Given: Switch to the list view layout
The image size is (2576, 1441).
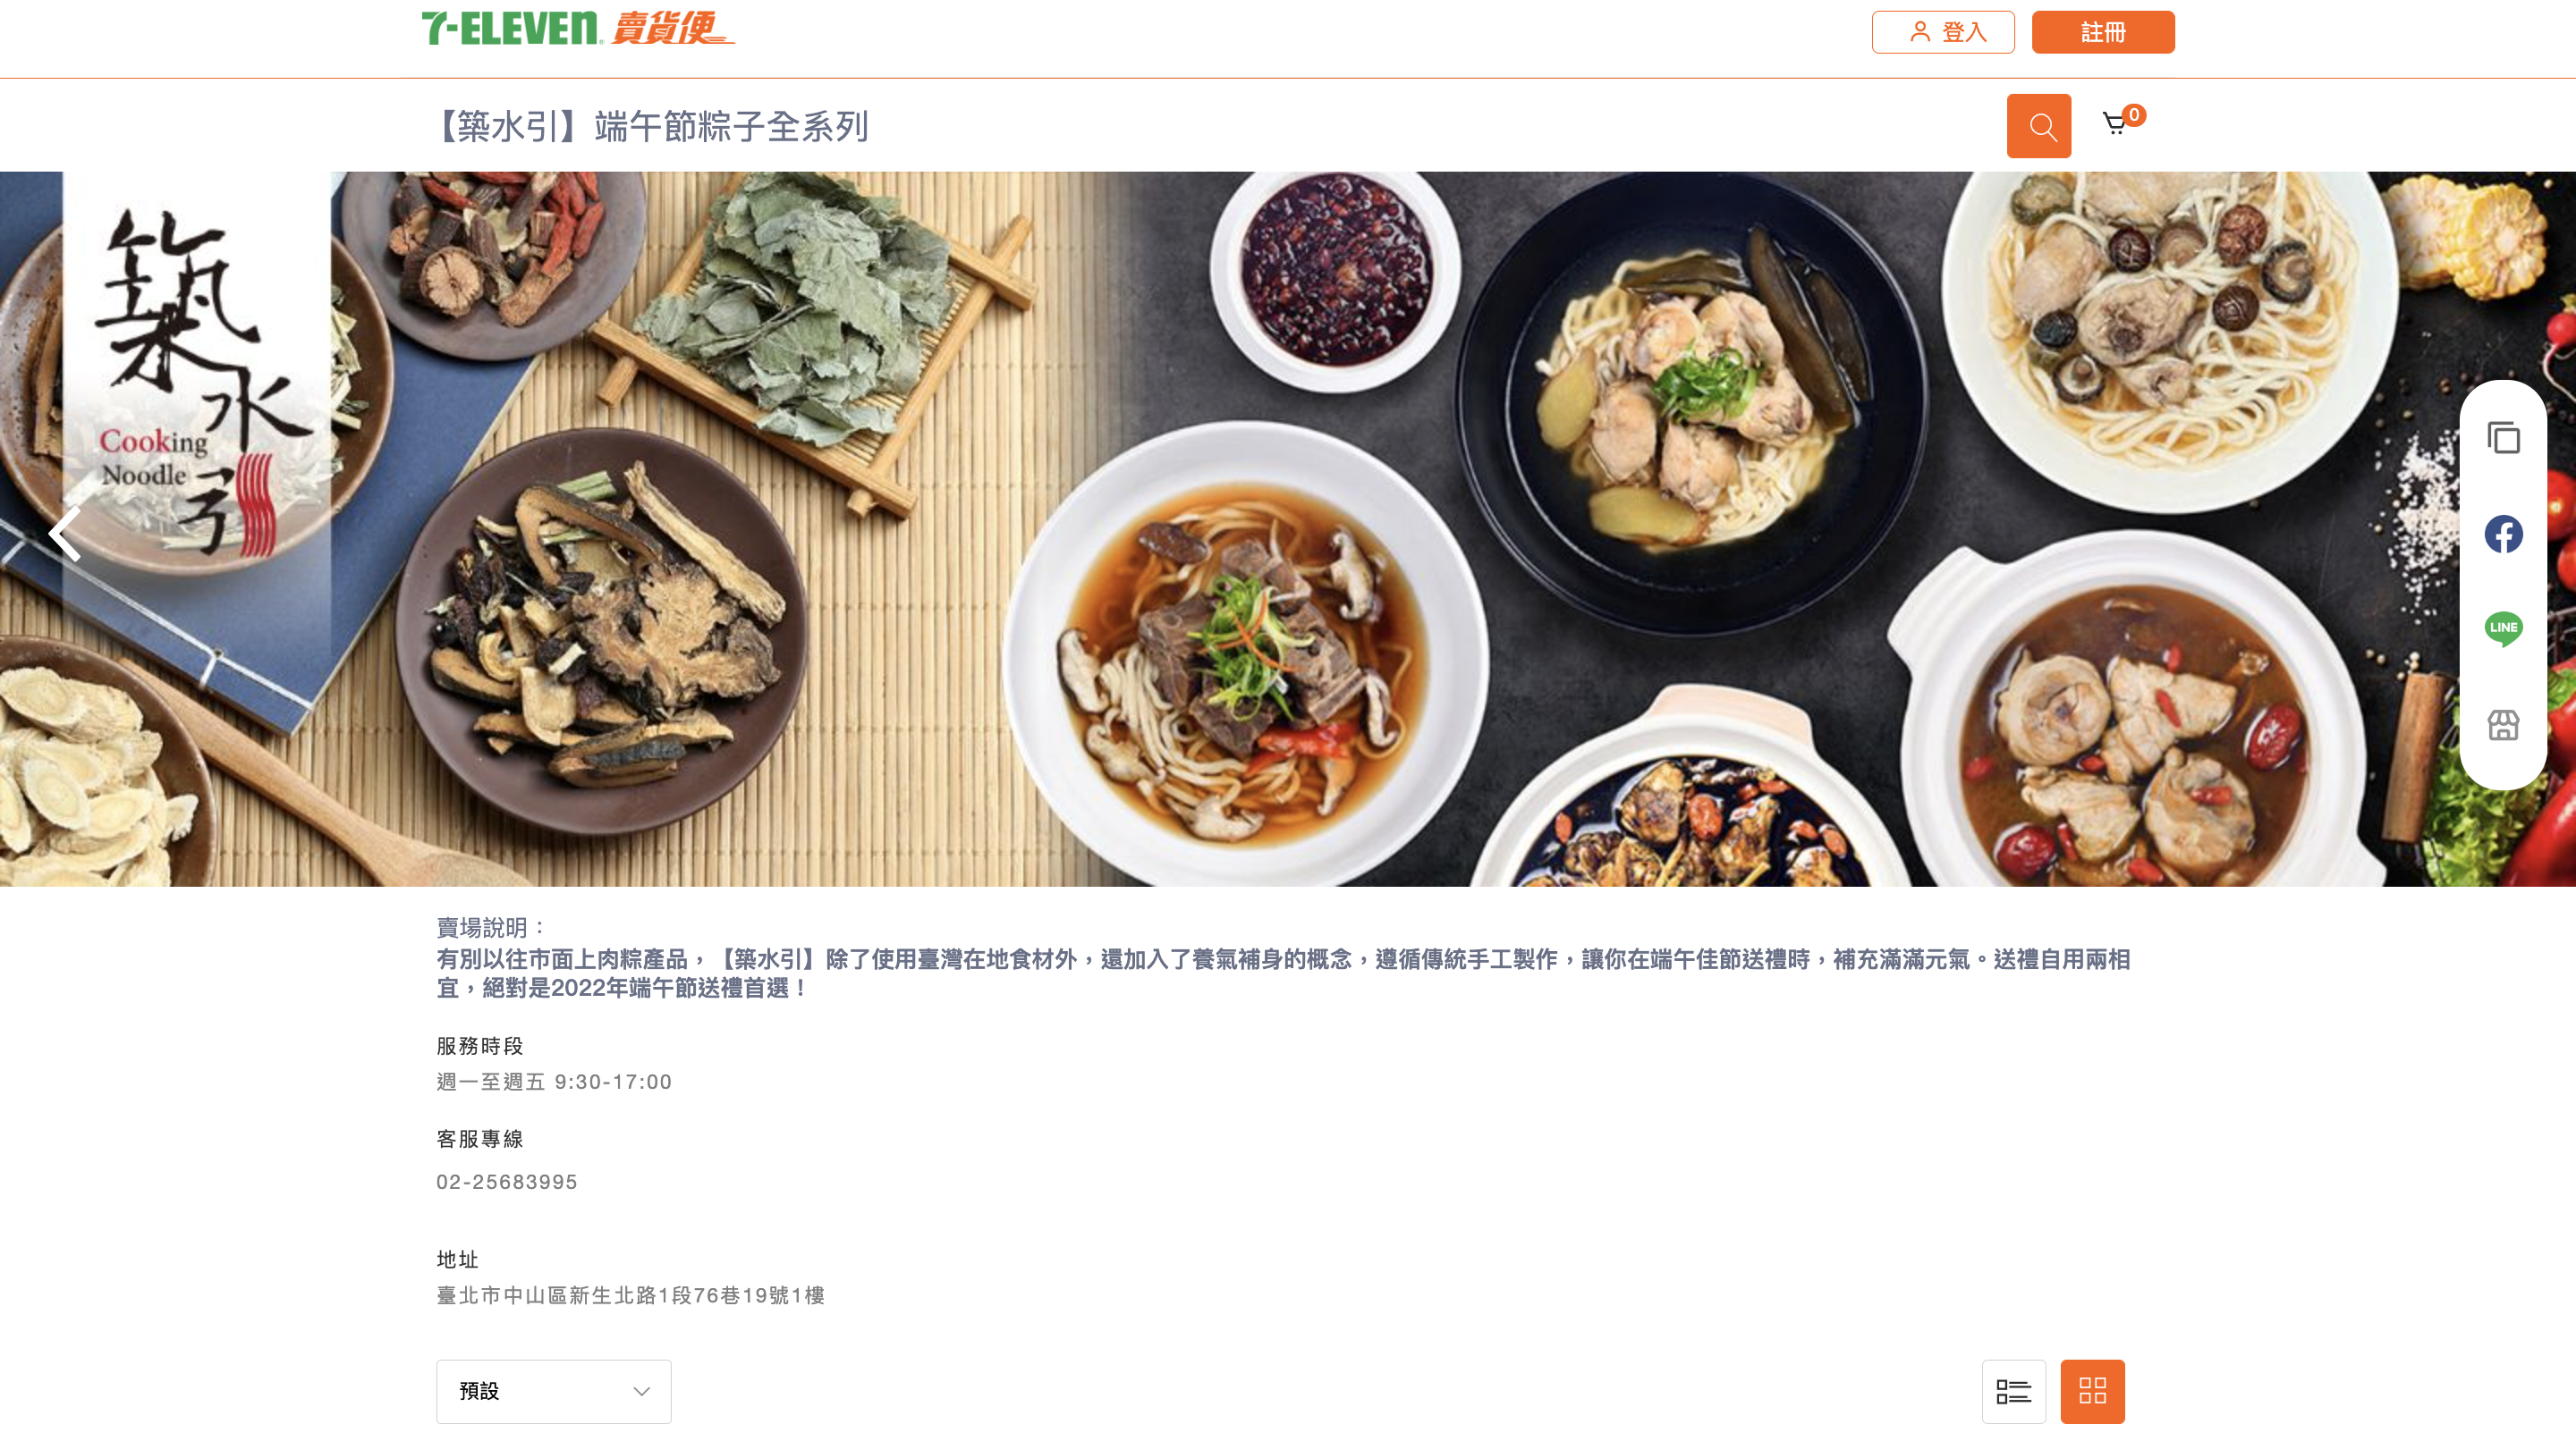Looking at the screenshot, I should click(2013, 1390).
